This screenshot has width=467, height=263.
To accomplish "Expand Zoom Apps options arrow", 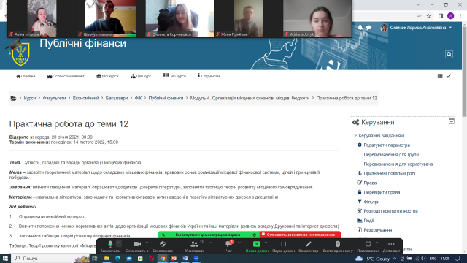I will [x=377, y=243].
